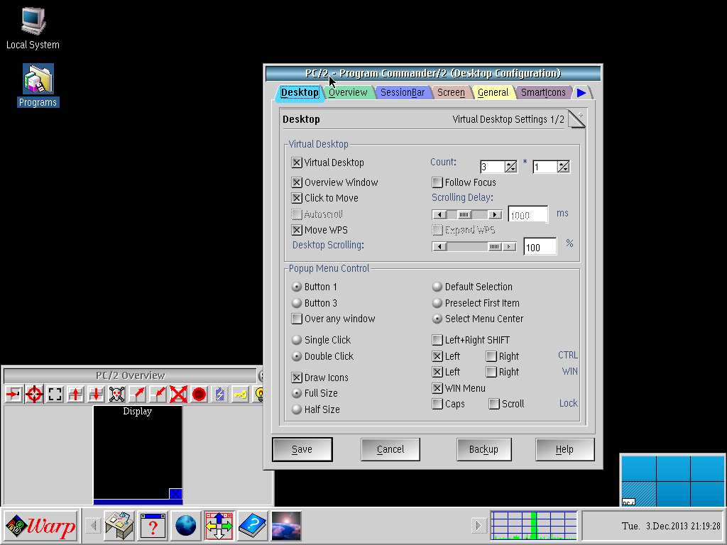Screen dimensions: 727x545
Task: Click the blue X box in Display thumbnail
Action: [x=175, y=494]
